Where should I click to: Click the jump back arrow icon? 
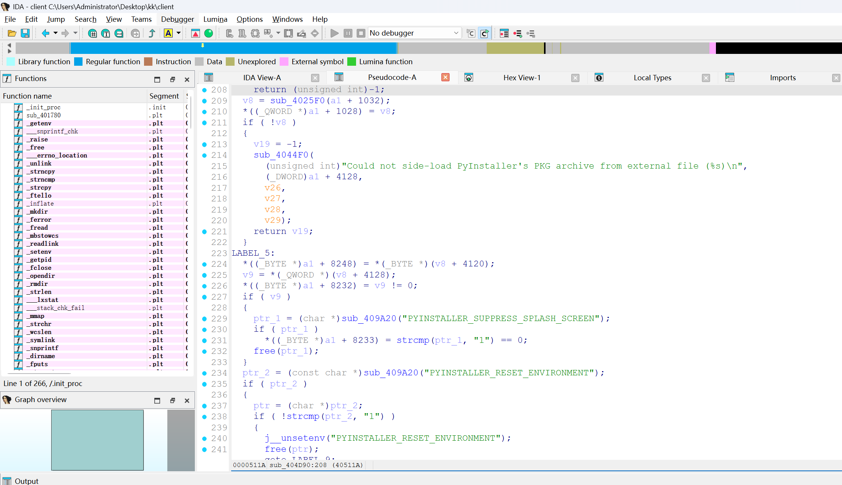(x=45, y=33)
